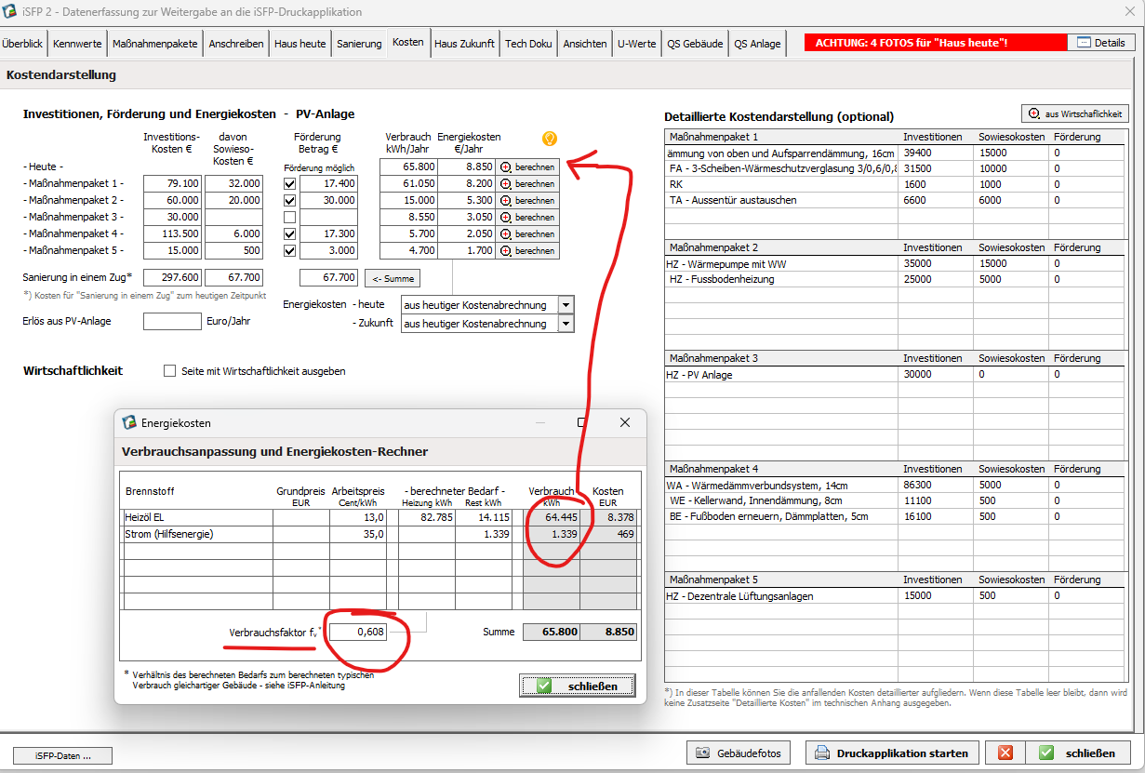The width and height of the screenshot is (1145, 773).
Task: Click the red X cancel icon button
Action: (x=1005, y=753)
